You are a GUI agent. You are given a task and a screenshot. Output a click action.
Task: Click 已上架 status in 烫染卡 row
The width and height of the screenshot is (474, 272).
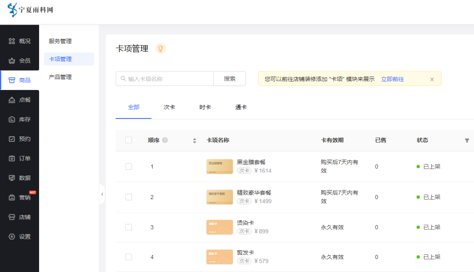[x=432, y=227]
